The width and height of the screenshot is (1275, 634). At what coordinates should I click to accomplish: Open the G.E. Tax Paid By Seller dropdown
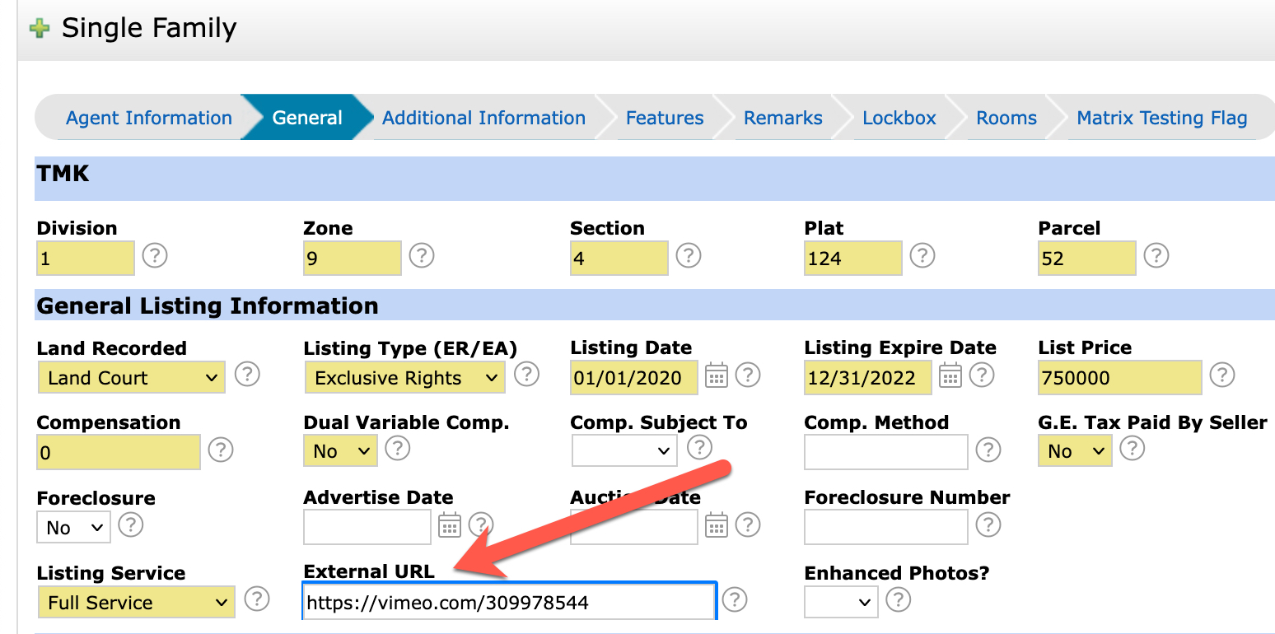1075,451
